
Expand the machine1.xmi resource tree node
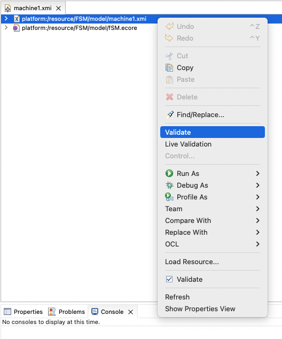click(x=6, y=19)
